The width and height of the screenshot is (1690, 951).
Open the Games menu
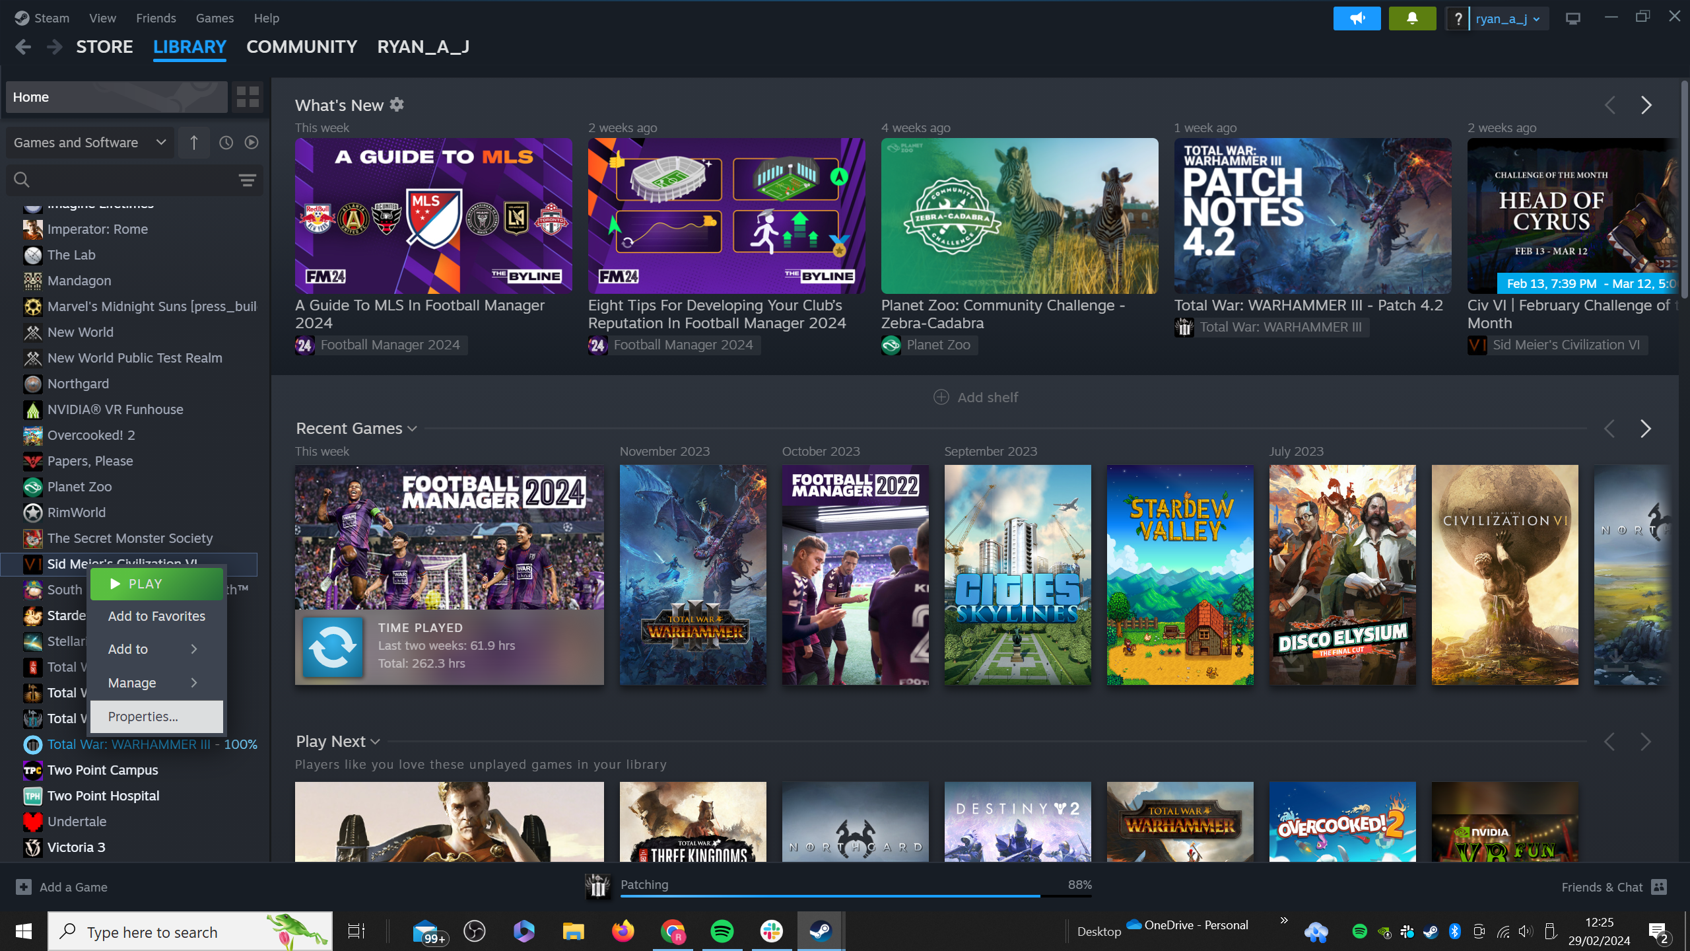[x=215, y=18]
